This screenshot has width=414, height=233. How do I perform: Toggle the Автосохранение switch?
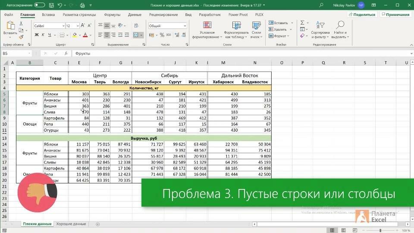point(39,5)
